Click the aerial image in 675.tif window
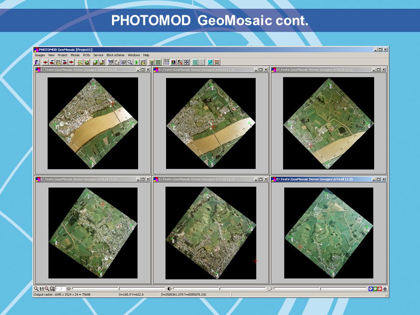This screenshot has width=420, height=315. tap(211, 233)
